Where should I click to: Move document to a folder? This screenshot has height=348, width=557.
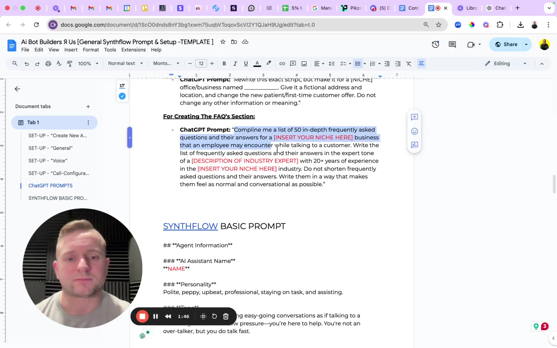click(x=234, y=42)
